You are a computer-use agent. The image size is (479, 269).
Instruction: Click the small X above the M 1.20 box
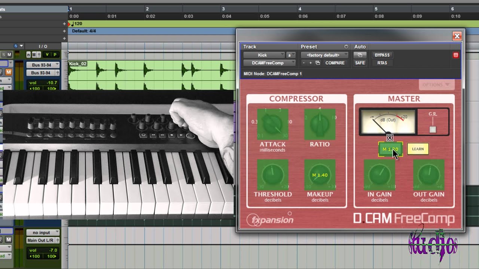pyautogui.click(x=390, y=138)
